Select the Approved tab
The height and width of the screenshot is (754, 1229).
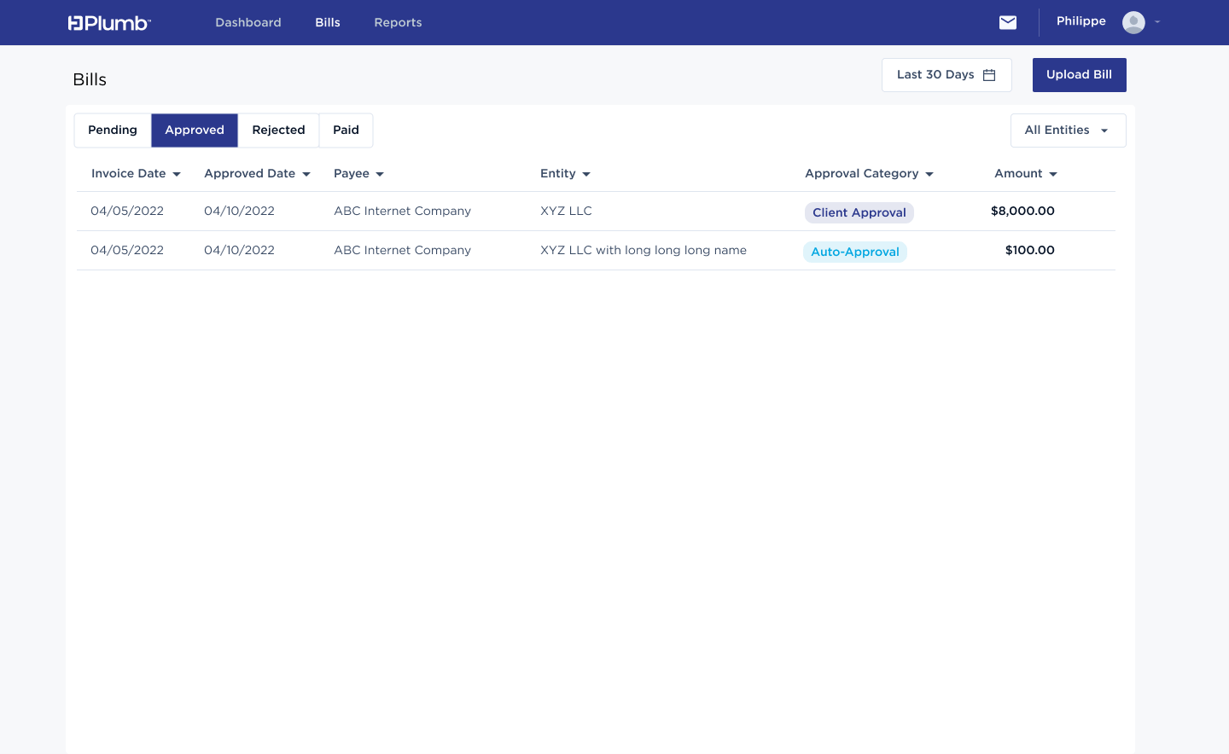coord(195,130)
